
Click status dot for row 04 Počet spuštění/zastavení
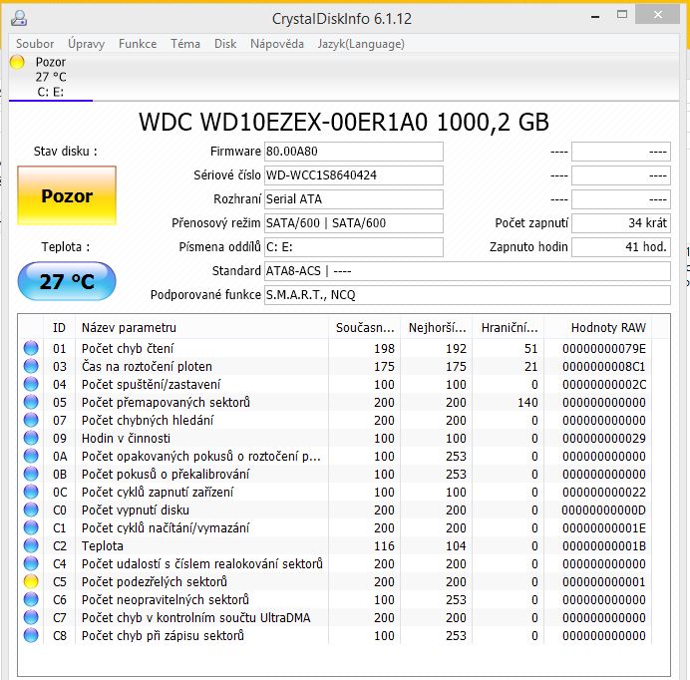pyautogui.click(x=31, y=384)
